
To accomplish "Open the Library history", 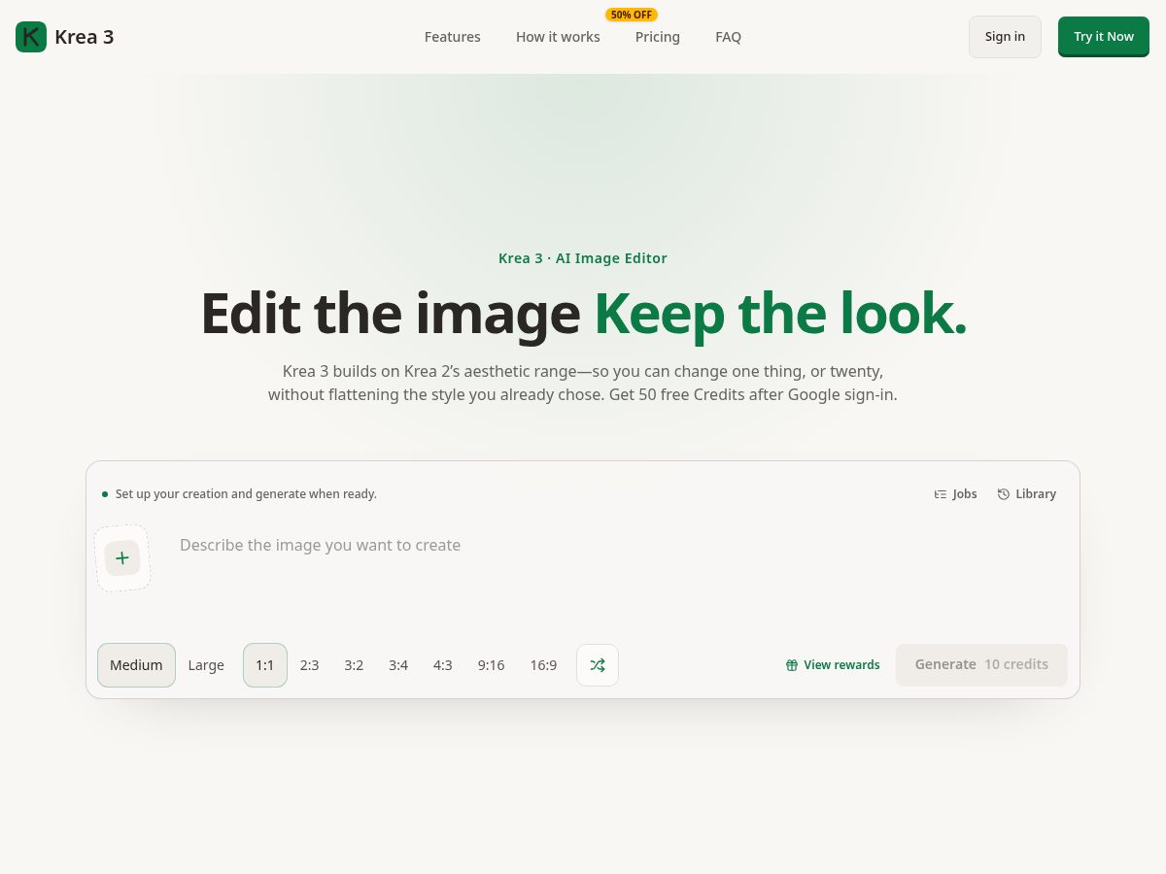I will pyautogui.click(x=1026, y=494).
